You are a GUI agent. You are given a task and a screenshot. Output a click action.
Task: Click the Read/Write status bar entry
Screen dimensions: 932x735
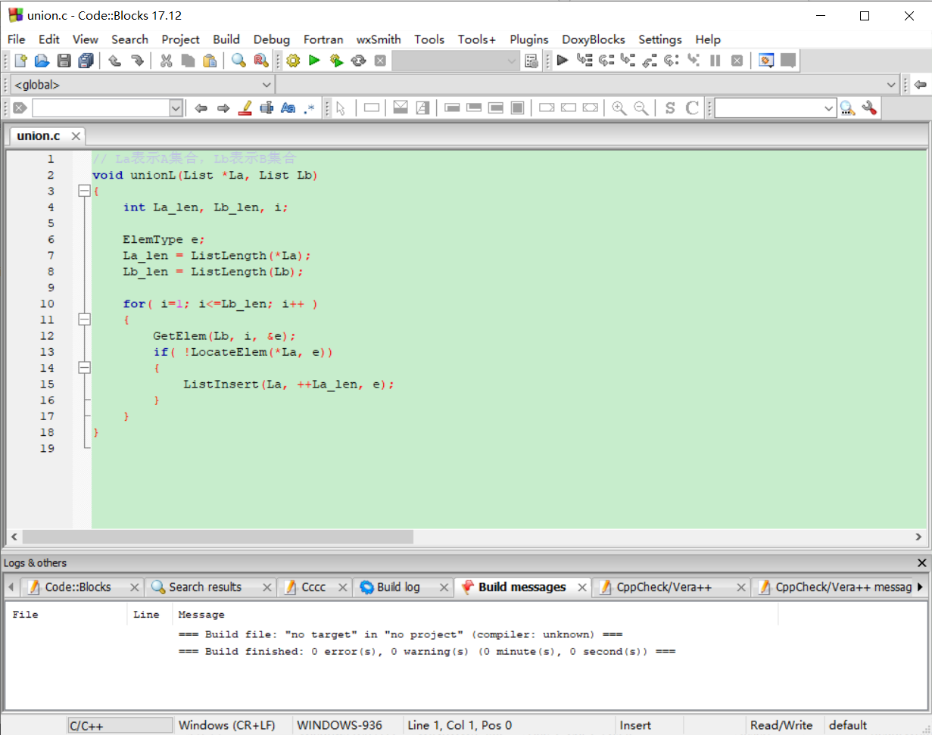[782, 725]
